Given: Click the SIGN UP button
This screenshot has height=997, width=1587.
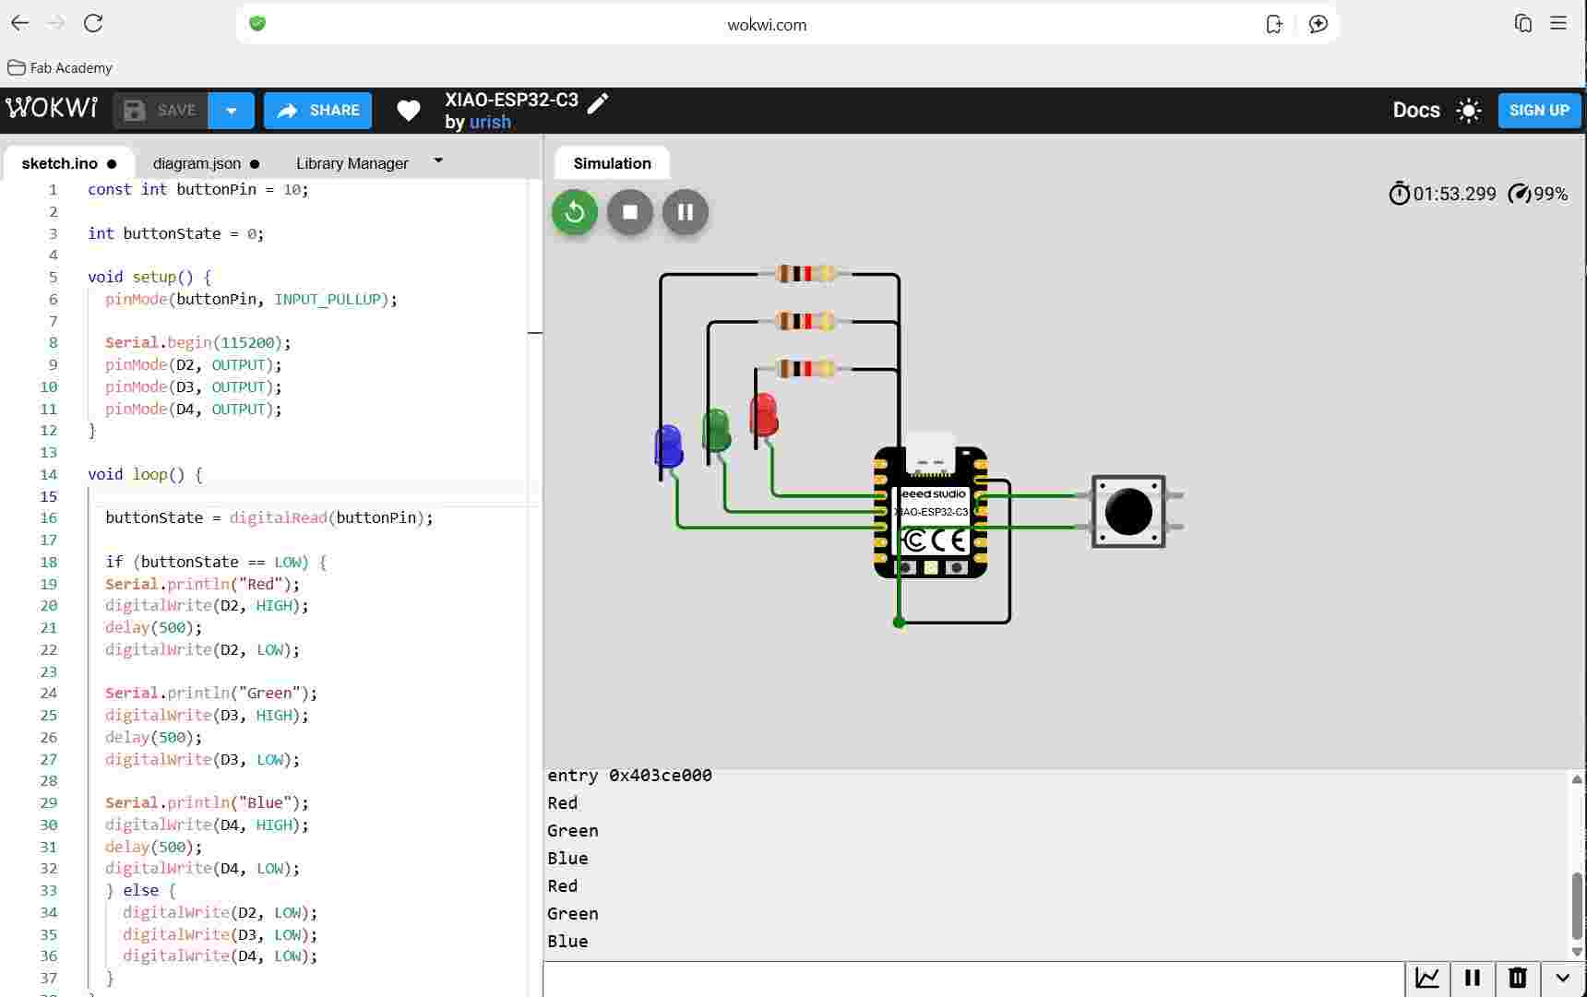Looking at the screenshot, I should (1539, 111).
